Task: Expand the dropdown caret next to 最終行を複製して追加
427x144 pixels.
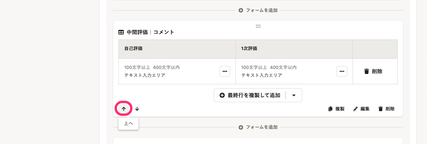Action: click(294, 95)
